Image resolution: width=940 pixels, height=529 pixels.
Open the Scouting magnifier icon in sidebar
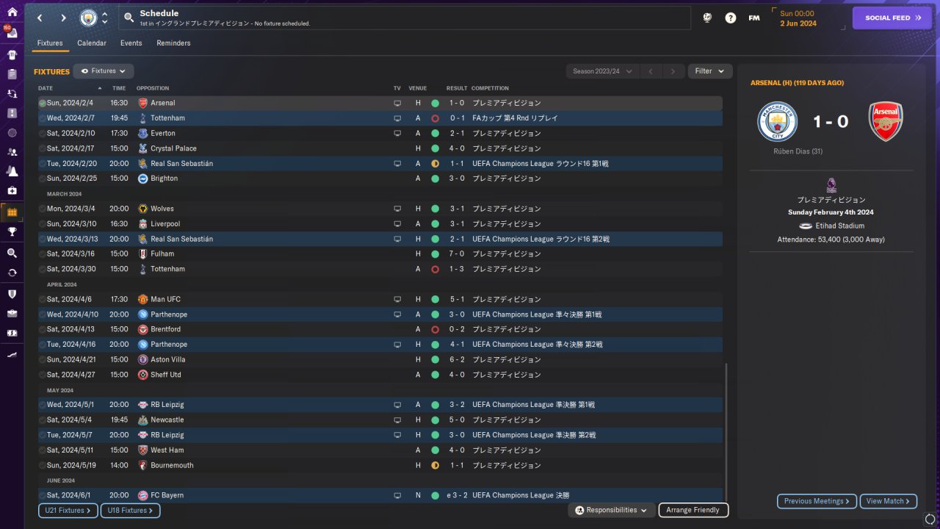(12, 253)
